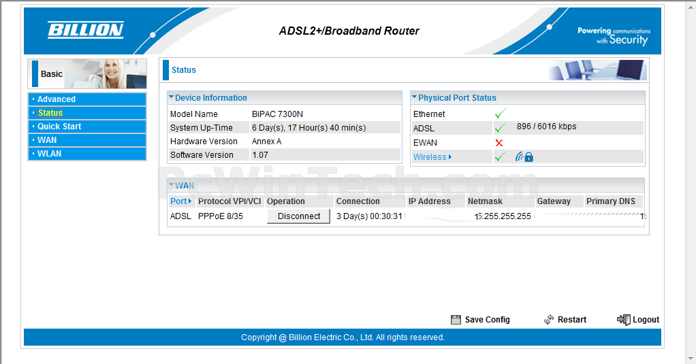Click the connection time 3 Day(s) 00:30:31
Viewport: 696px width, 364px height.
[369, 216]
